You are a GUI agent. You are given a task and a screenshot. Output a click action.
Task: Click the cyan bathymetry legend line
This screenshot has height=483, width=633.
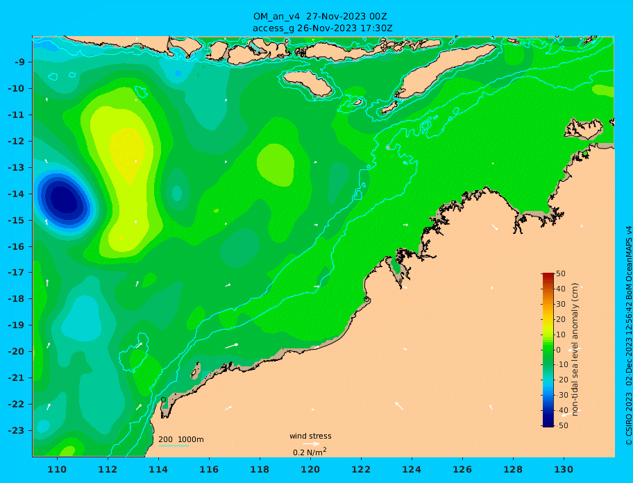[174, 446]
